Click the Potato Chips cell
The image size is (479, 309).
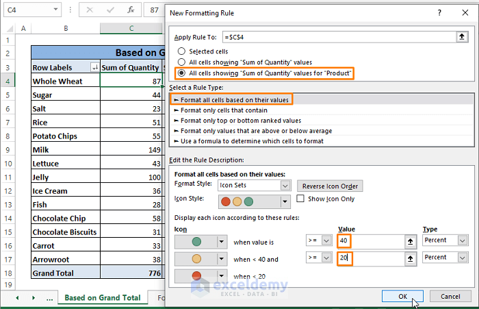(66, 136)
